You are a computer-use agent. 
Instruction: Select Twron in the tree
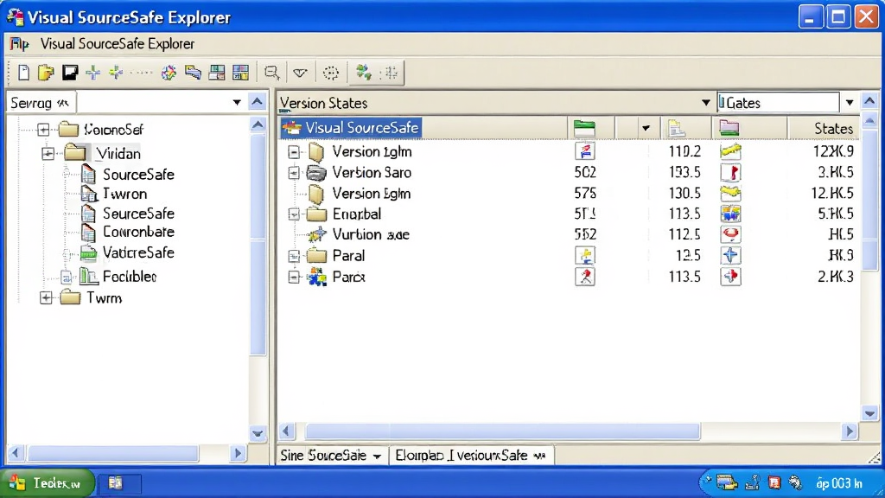124,194
